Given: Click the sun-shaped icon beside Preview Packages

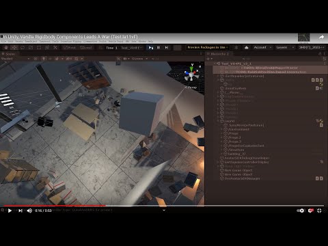Looking at the screenshot, I should tap(236, 47).
